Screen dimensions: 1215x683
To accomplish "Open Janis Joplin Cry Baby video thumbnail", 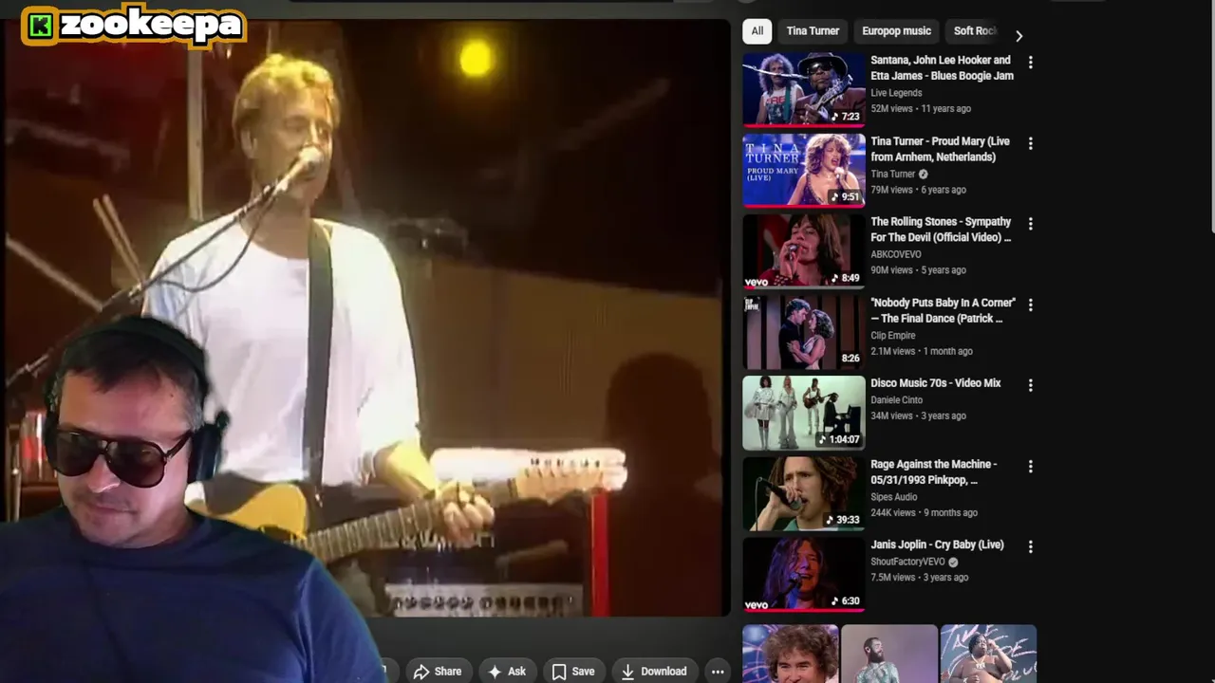I will [804, 575].
